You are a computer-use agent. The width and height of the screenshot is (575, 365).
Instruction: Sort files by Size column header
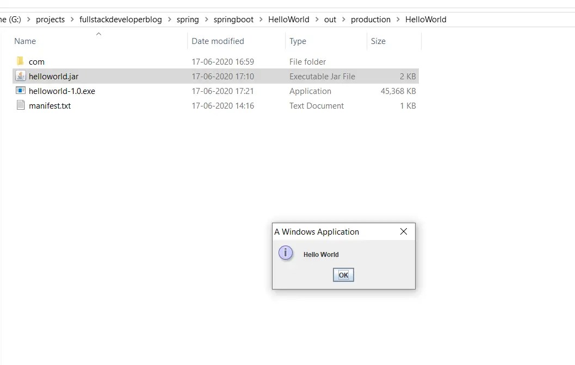point(378,41)
